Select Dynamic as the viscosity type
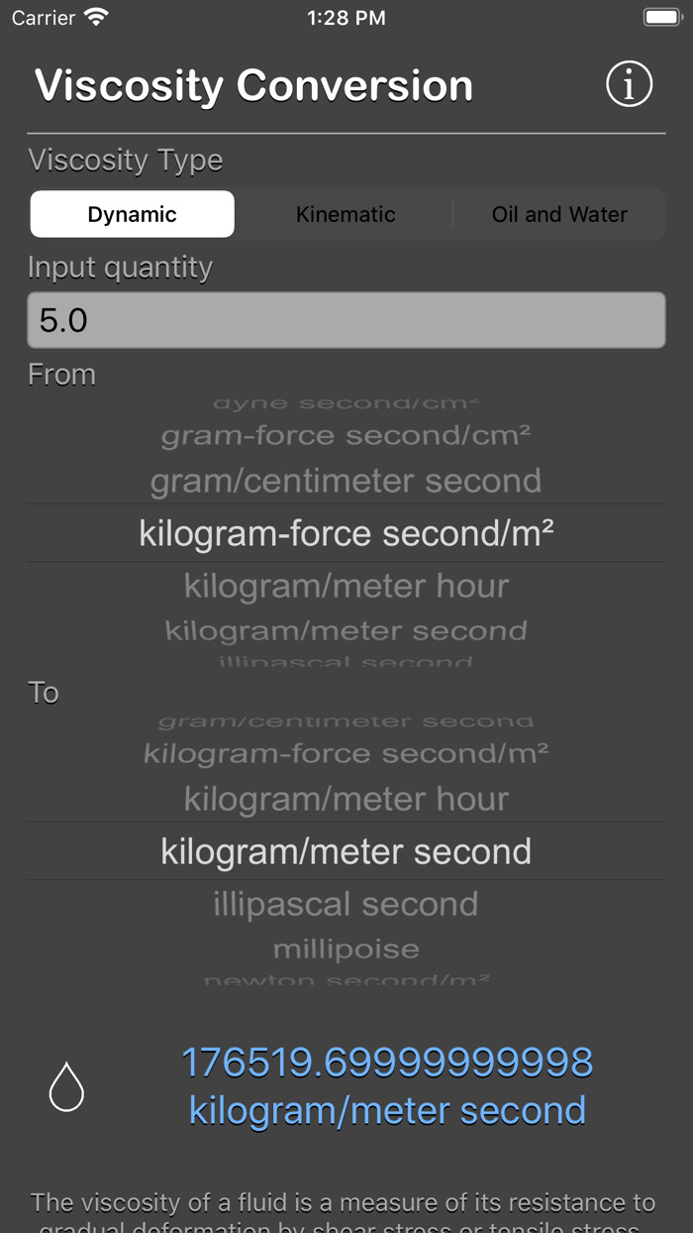 click(132, 213)
